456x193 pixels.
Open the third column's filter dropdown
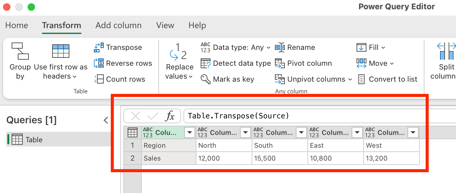[301, 132]
